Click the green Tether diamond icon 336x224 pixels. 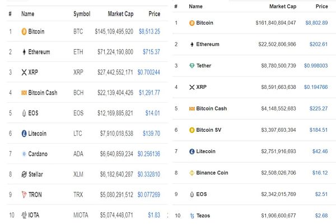(192, 66)
